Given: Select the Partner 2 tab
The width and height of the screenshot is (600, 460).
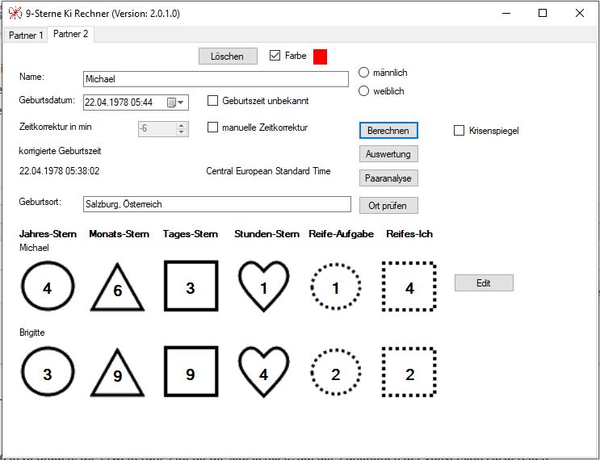Looking at the screenshot, I should point(72,34).
